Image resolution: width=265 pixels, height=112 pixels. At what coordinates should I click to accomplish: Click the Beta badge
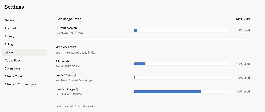[x=33, y=84]
